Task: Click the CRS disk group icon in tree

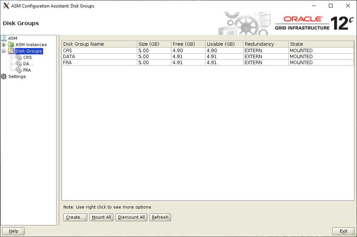Action: pyautogui.click(x=19, y=57)
